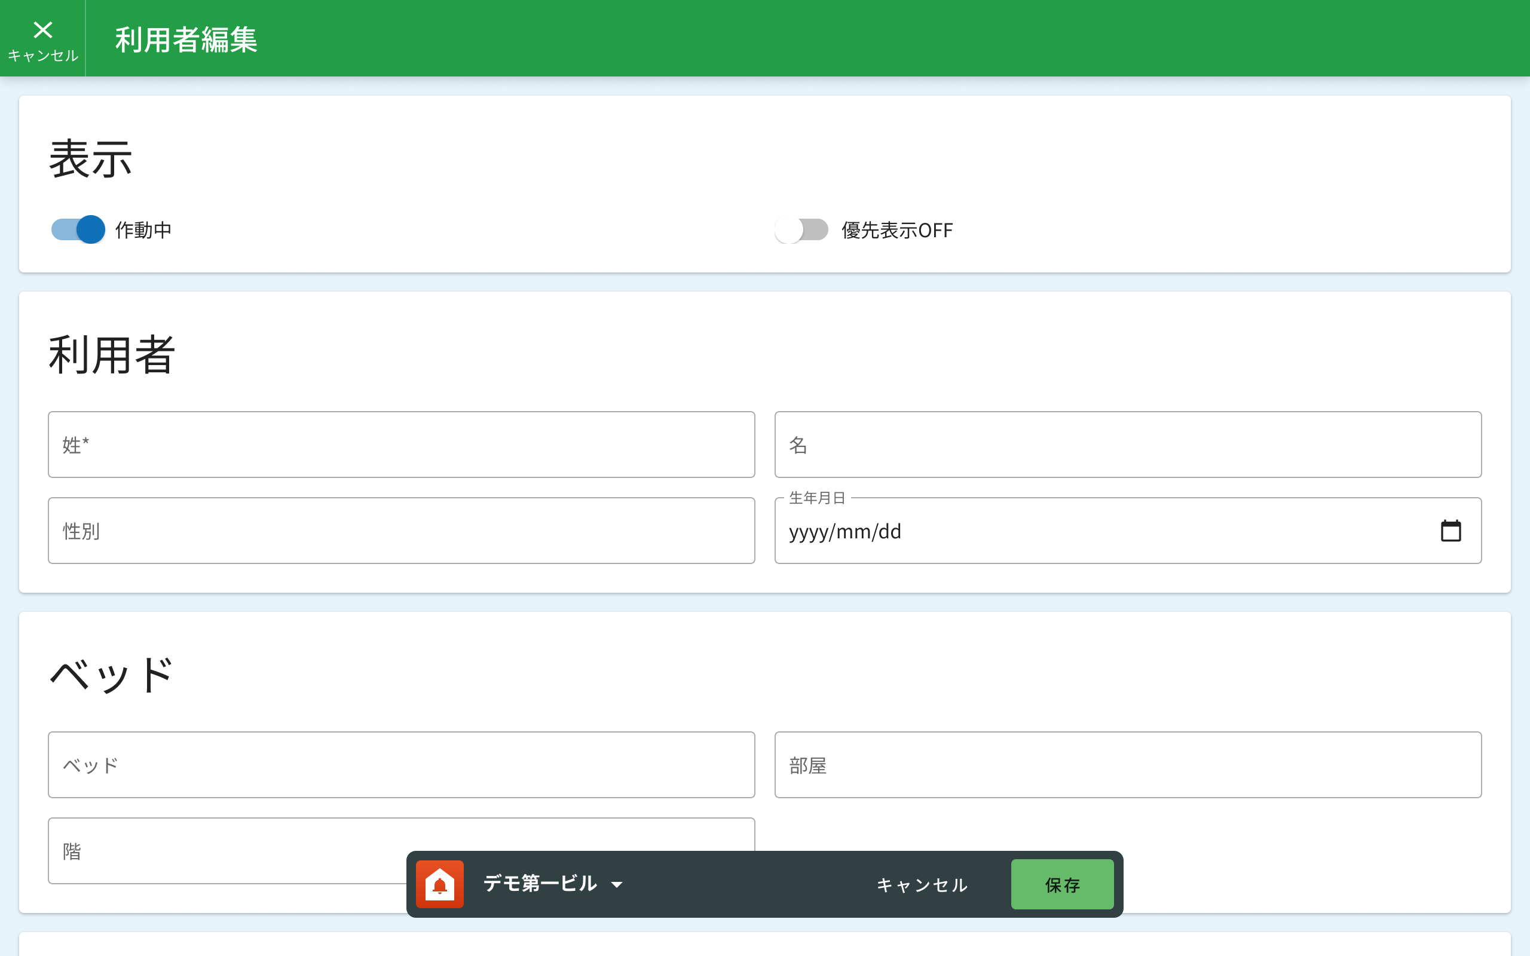Open the ベッド bed selection field
The width and height of the screenshot is (1530, 956).
[x=401, y=765]
